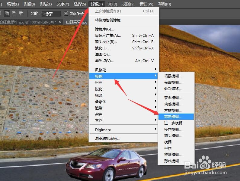Select 平均 average blur

click(176, 148)
